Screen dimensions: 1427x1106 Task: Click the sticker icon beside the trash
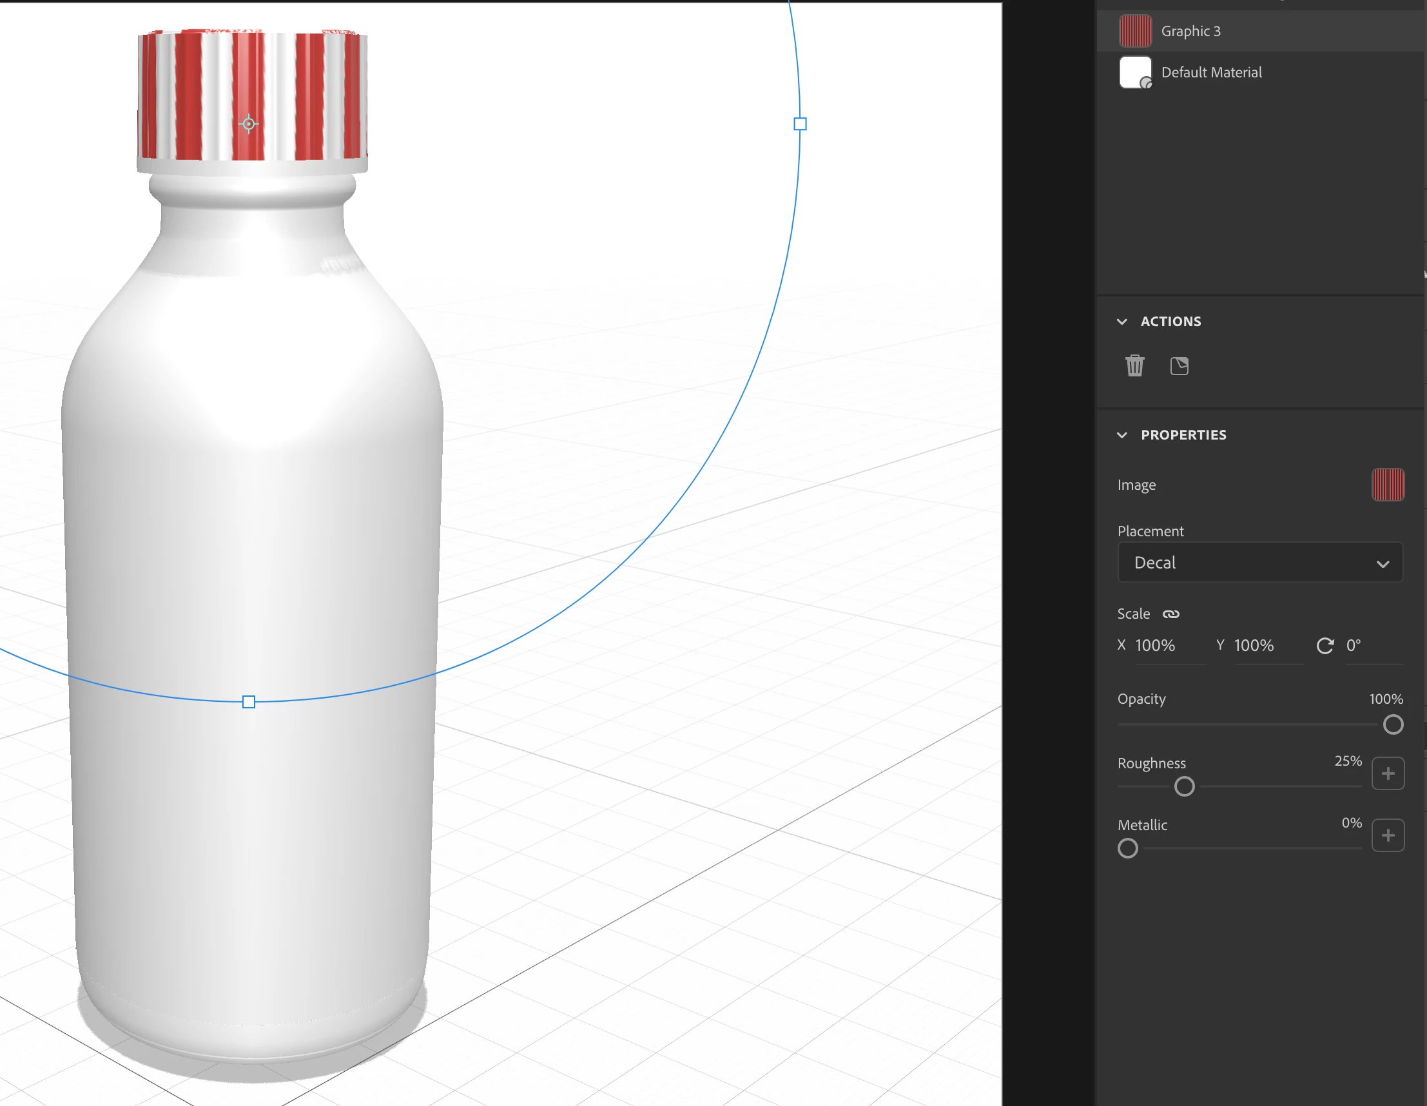[x=1179, y=366]
